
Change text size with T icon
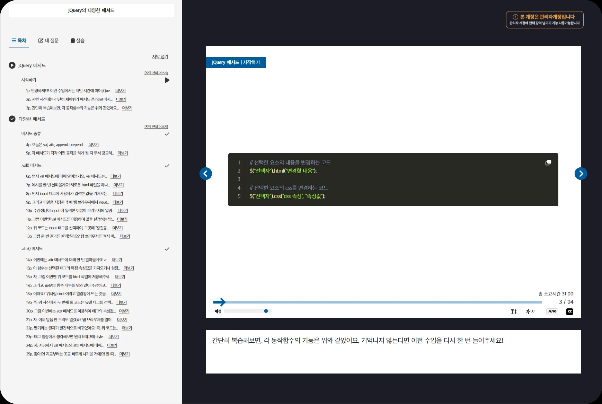514,311
